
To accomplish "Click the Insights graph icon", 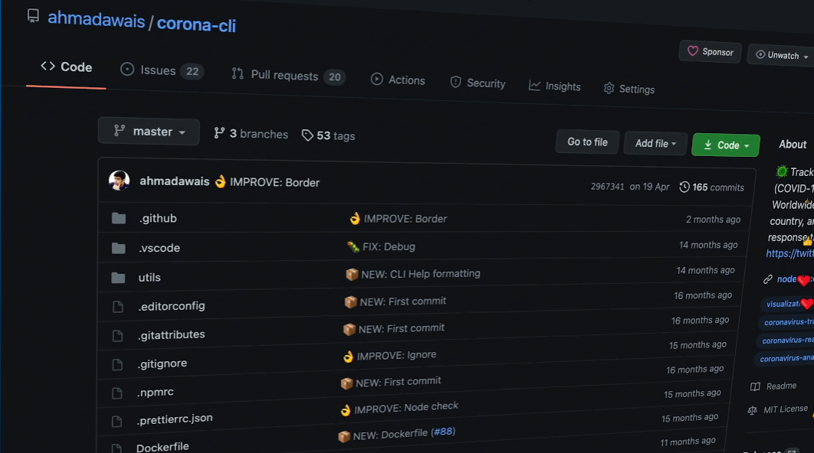I will [x=534, y=85].
